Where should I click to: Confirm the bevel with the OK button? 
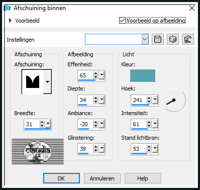click(61, 178)
